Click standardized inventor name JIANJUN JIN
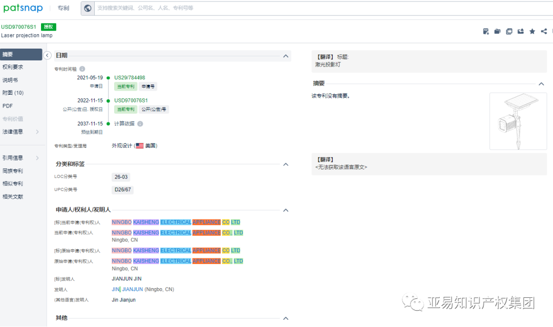The width and height of the screenshot is (553, 327). [126, 279]
